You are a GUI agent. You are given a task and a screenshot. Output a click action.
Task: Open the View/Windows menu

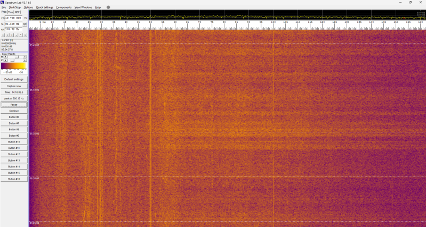[83, 7]
